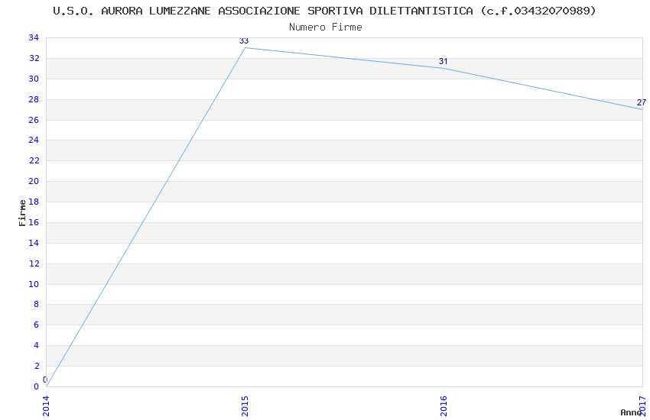Click the data label 27 at 2017
Viewport: 650px width, 420px height.
click(642, 102)
